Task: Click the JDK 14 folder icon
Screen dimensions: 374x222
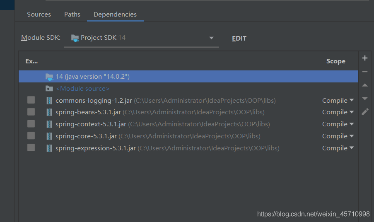Action: 49,77
